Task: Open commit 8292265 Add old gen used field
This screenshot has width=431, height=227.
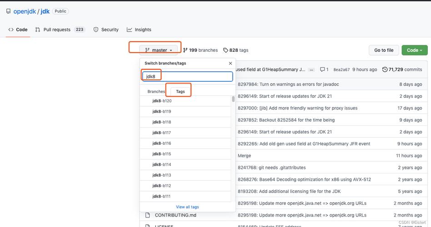Action: point(304,144)
